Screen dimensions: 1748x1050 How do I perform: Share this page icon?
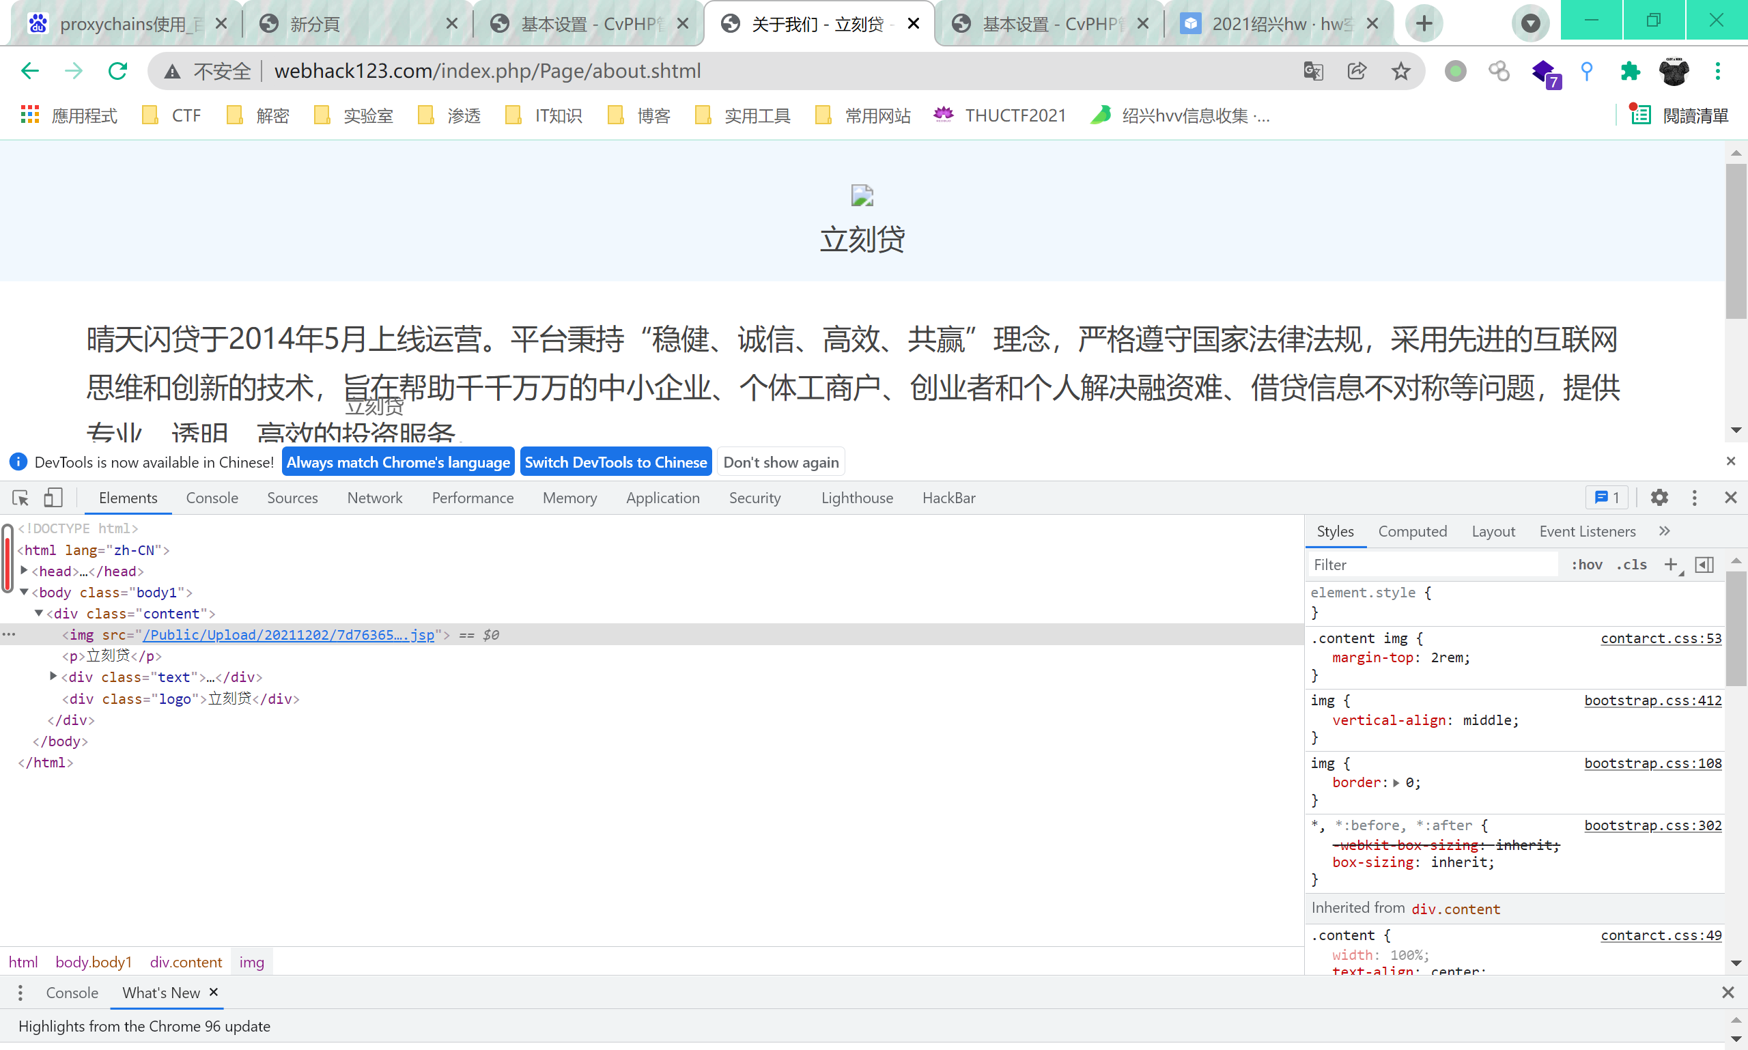(x=1357, y=71)
